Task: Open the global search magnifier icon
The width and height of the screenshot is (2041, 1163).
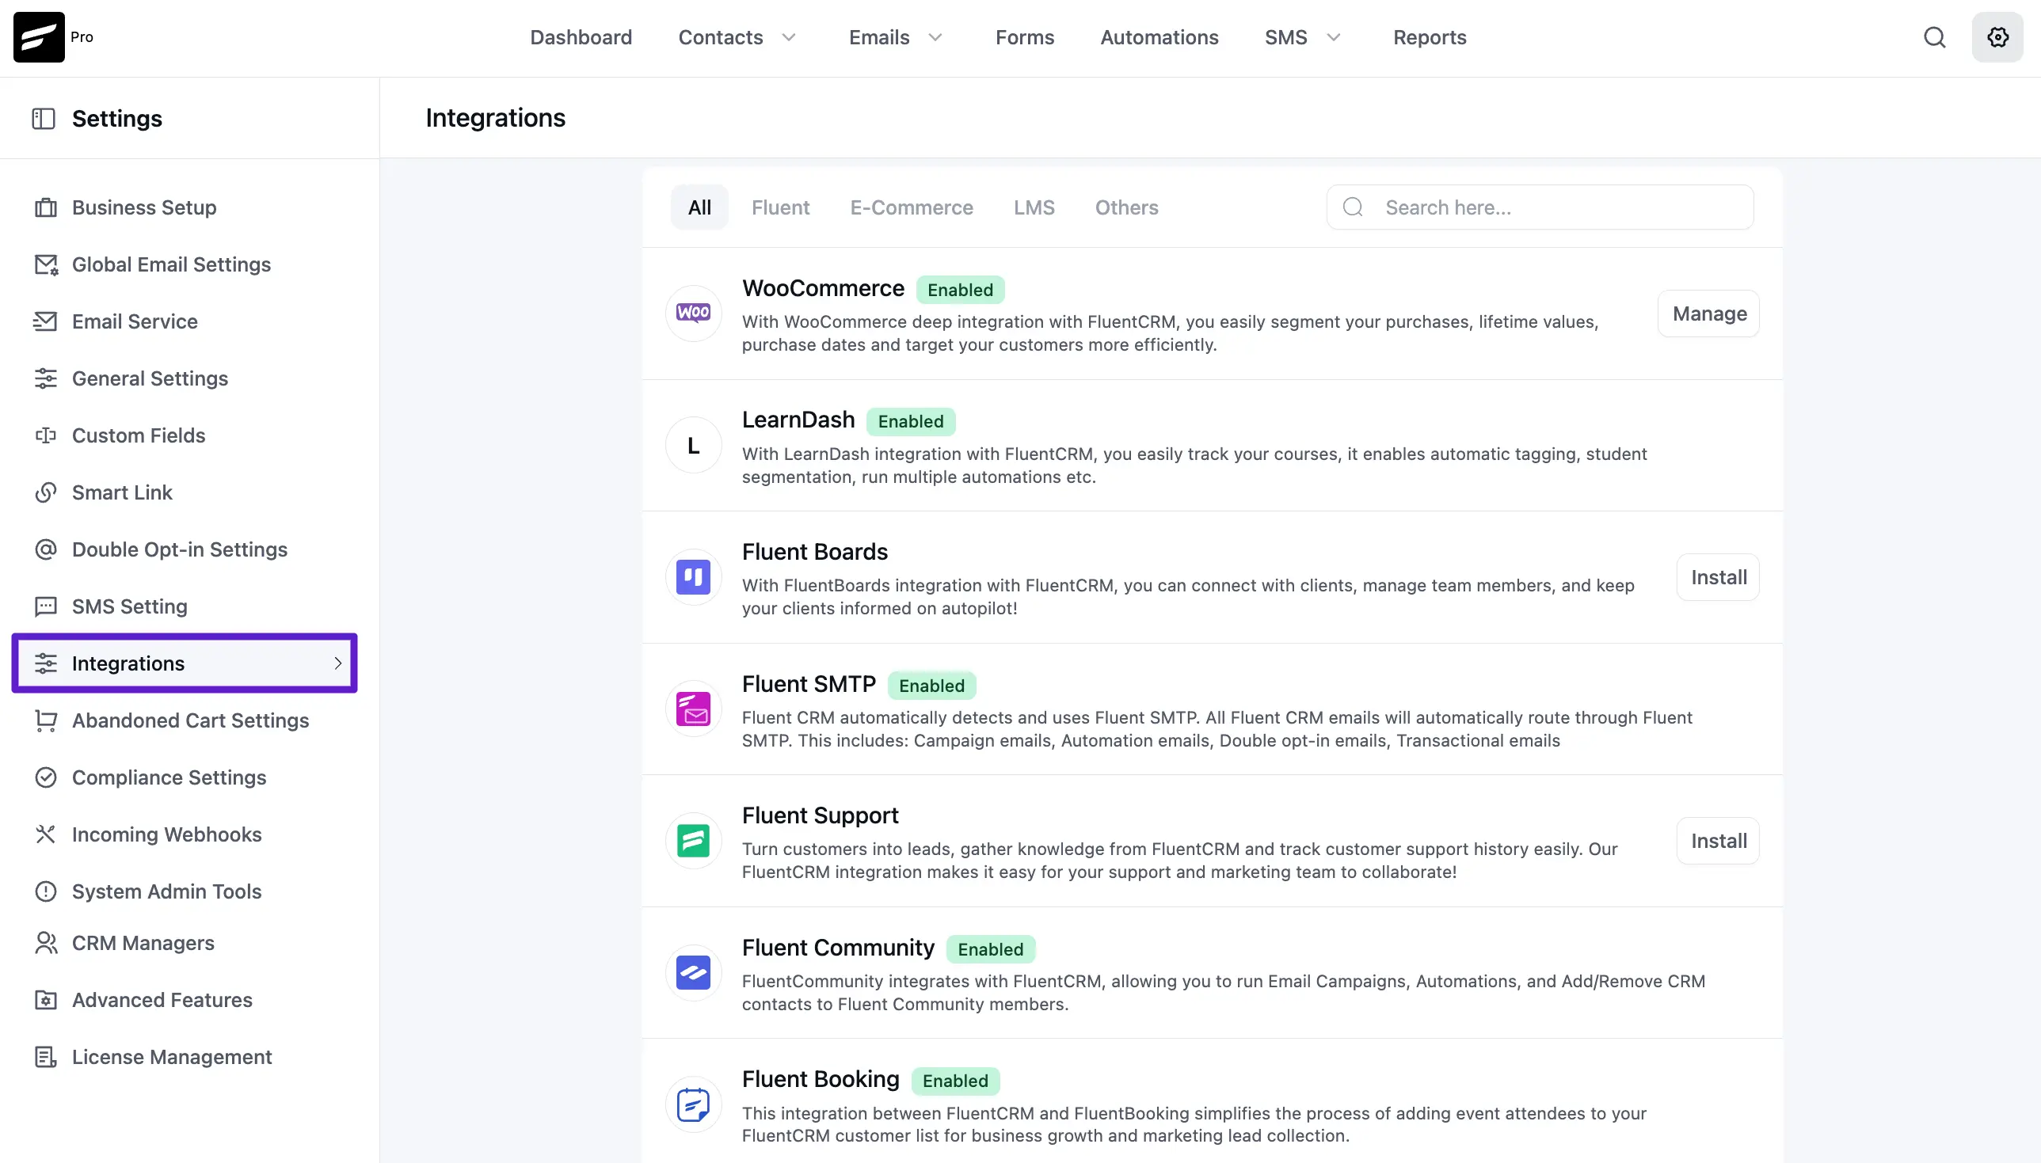Action: pos(1934,36)
